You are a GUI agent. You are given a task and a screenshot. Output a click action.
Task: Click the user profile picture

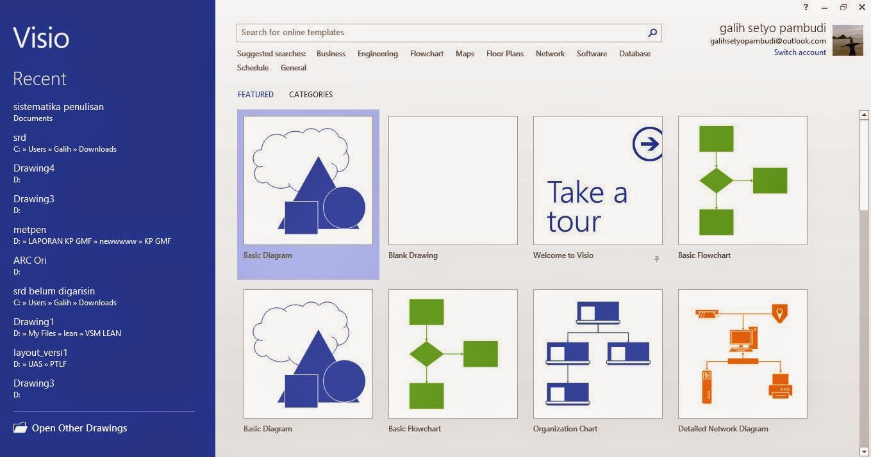point(847,40)
